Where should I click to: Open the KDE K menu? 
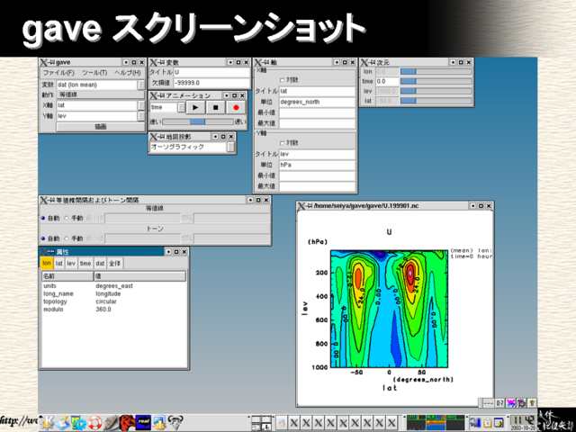[x=47, y=422]
